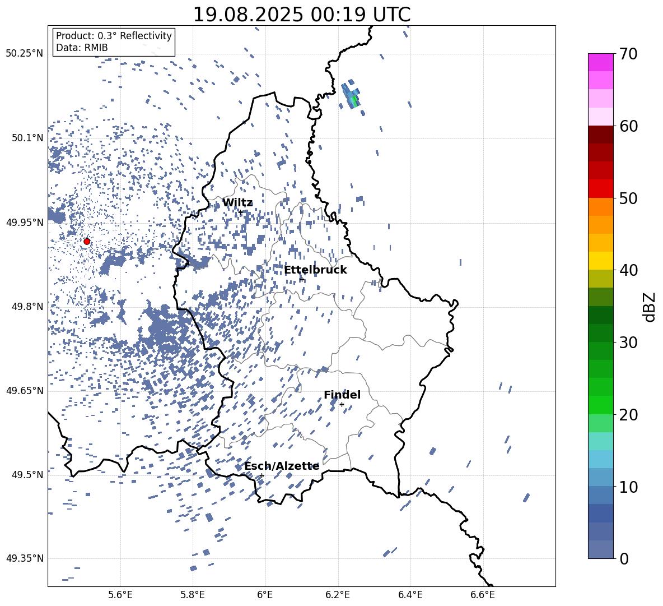
Task: Click the title "19.08.2025 00:19 UTC"
Action: 301,15
